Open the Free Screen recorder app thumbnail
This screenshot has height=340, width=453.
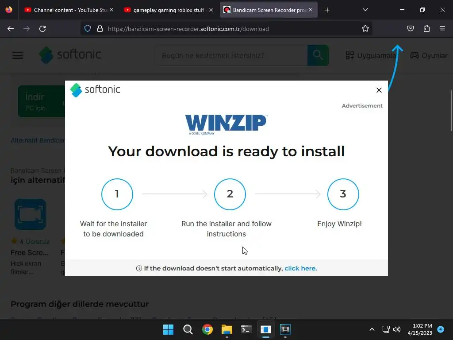point(31,214)
